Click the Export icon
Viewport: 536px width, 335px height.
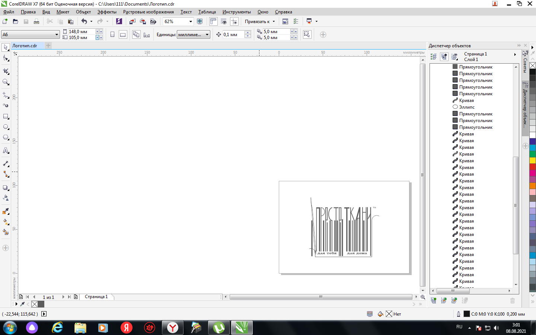pyautogui.click(x=143, y=22)
